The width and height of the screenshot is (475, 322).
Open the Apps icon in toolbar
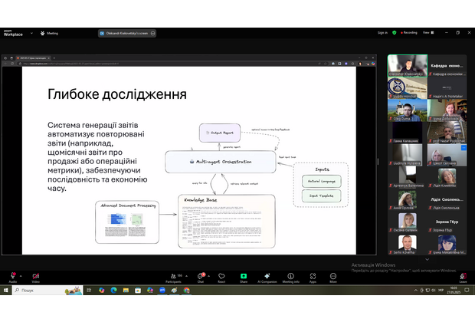coord(313,276)
